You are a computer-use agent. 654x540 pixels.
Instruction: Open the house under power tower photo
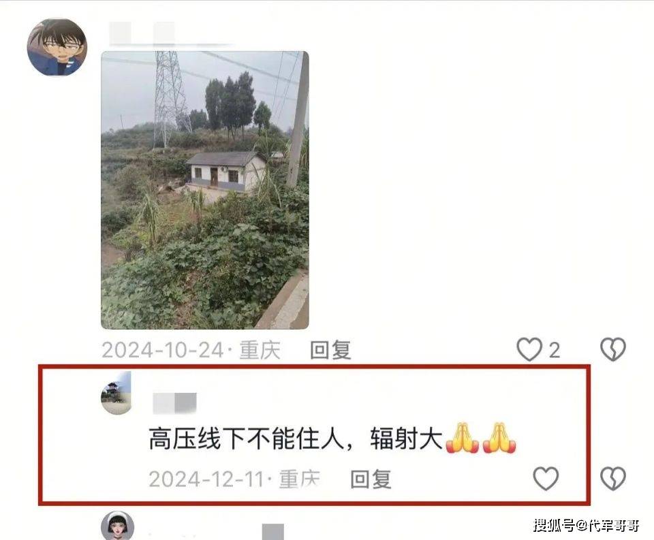205,190
